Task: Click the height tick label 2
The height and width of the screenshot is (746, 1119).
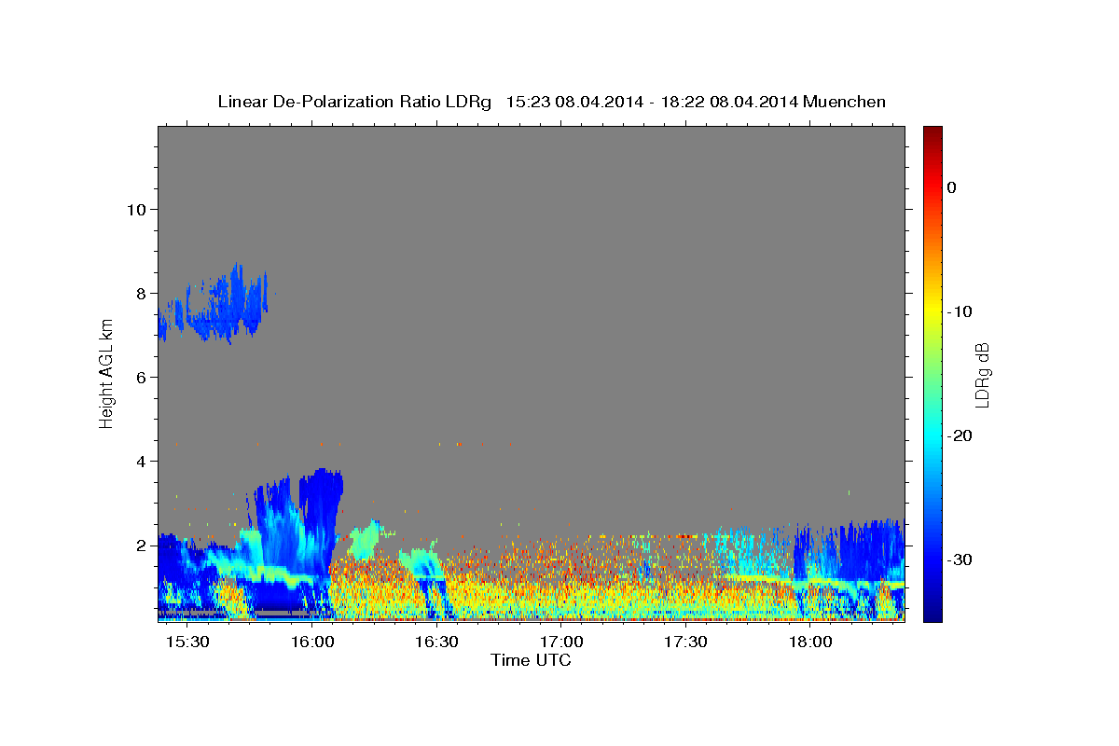Action: click(141, 545)
